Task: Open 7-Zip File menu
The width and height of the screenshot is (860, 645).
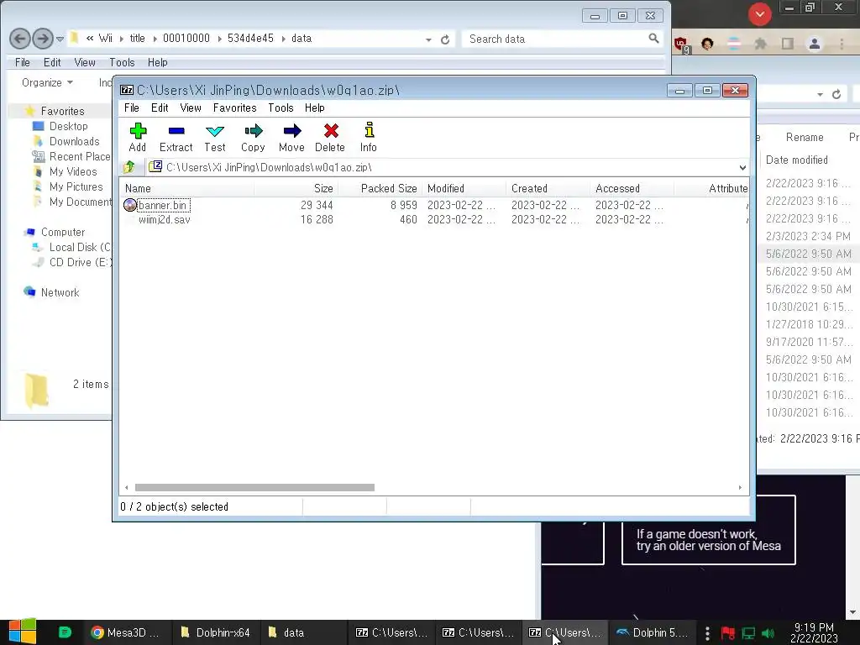Action: click(132, 107)
